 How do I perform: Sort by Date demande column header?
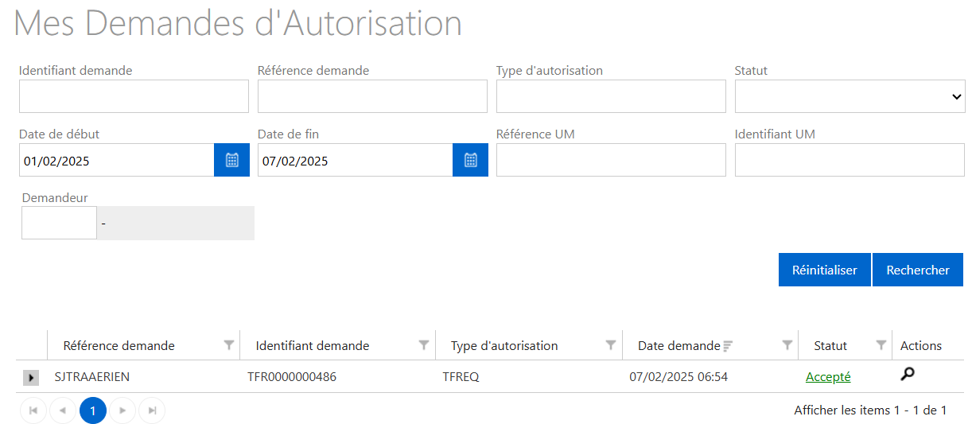(x=678, y=346)
